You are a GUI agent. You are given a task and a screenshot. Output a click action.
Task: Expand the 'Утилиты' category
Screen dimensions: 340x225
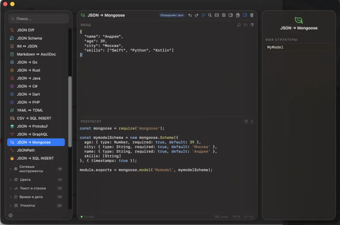36,205
